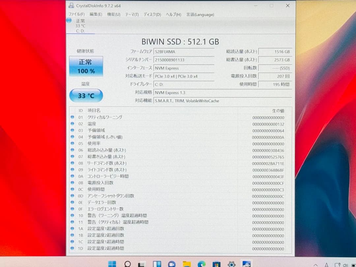Viewport: 356px width, 267px height.
Task: Click the Windows Start button
Action: pyautogui.click(x=112, y=264)
